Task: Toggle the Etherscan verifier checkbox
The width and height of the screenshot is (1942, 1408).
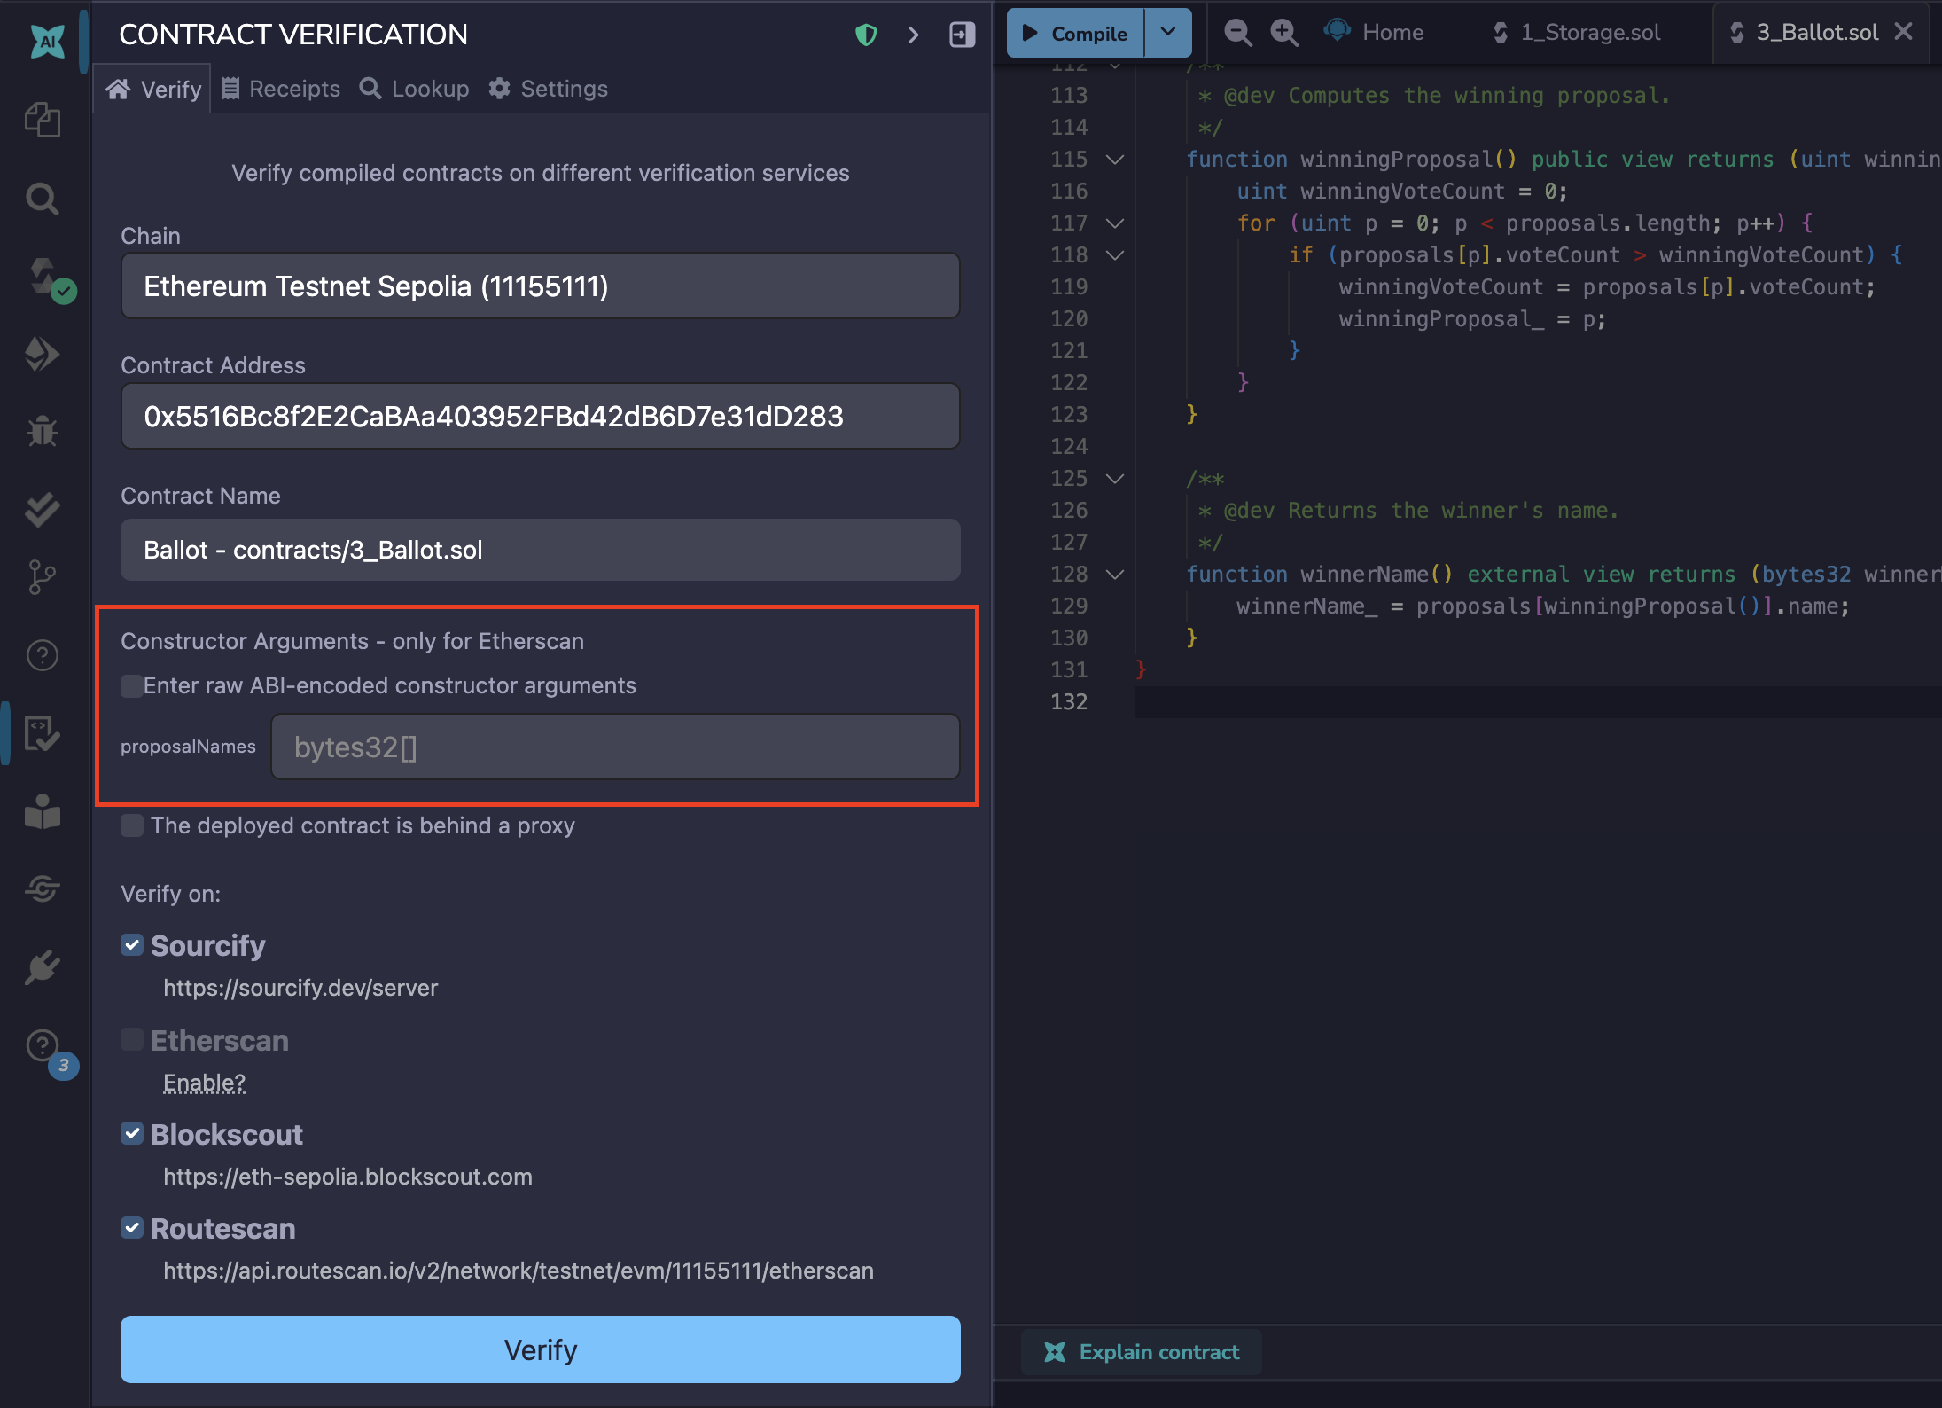Action: point(132,1039)
